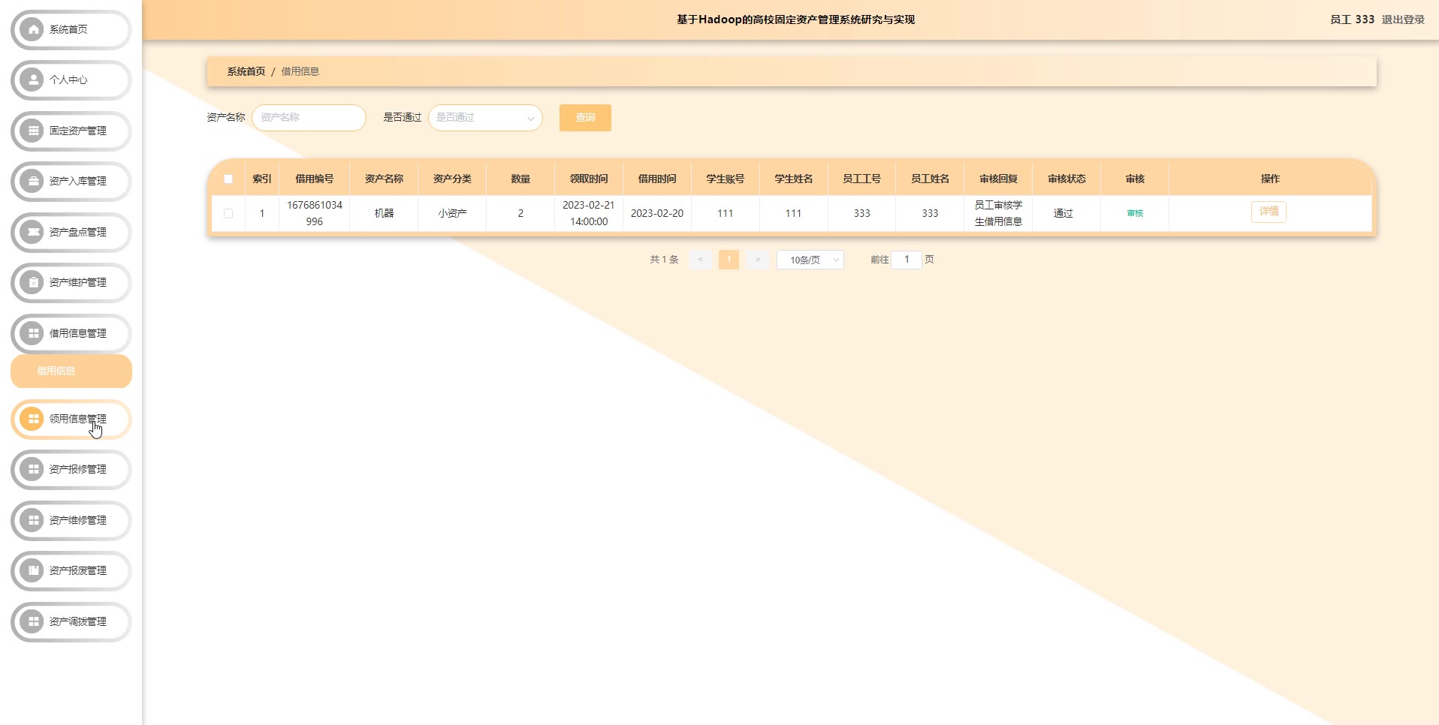Click the 借用编号 column header
Image resolution: width=1439 pixels, height=725 pixels.
(x=314, y=179)
